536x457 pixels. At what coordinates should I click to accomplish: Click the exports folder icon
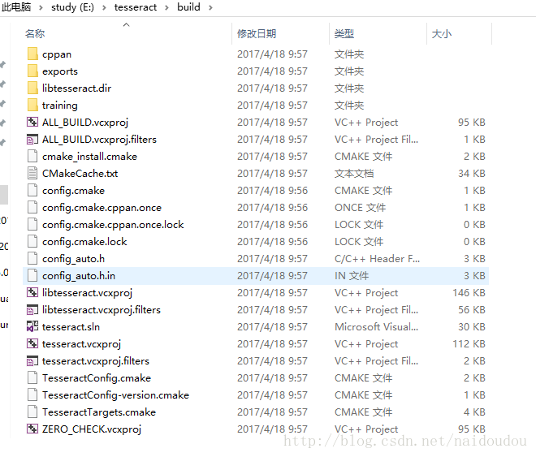point(32,71)
